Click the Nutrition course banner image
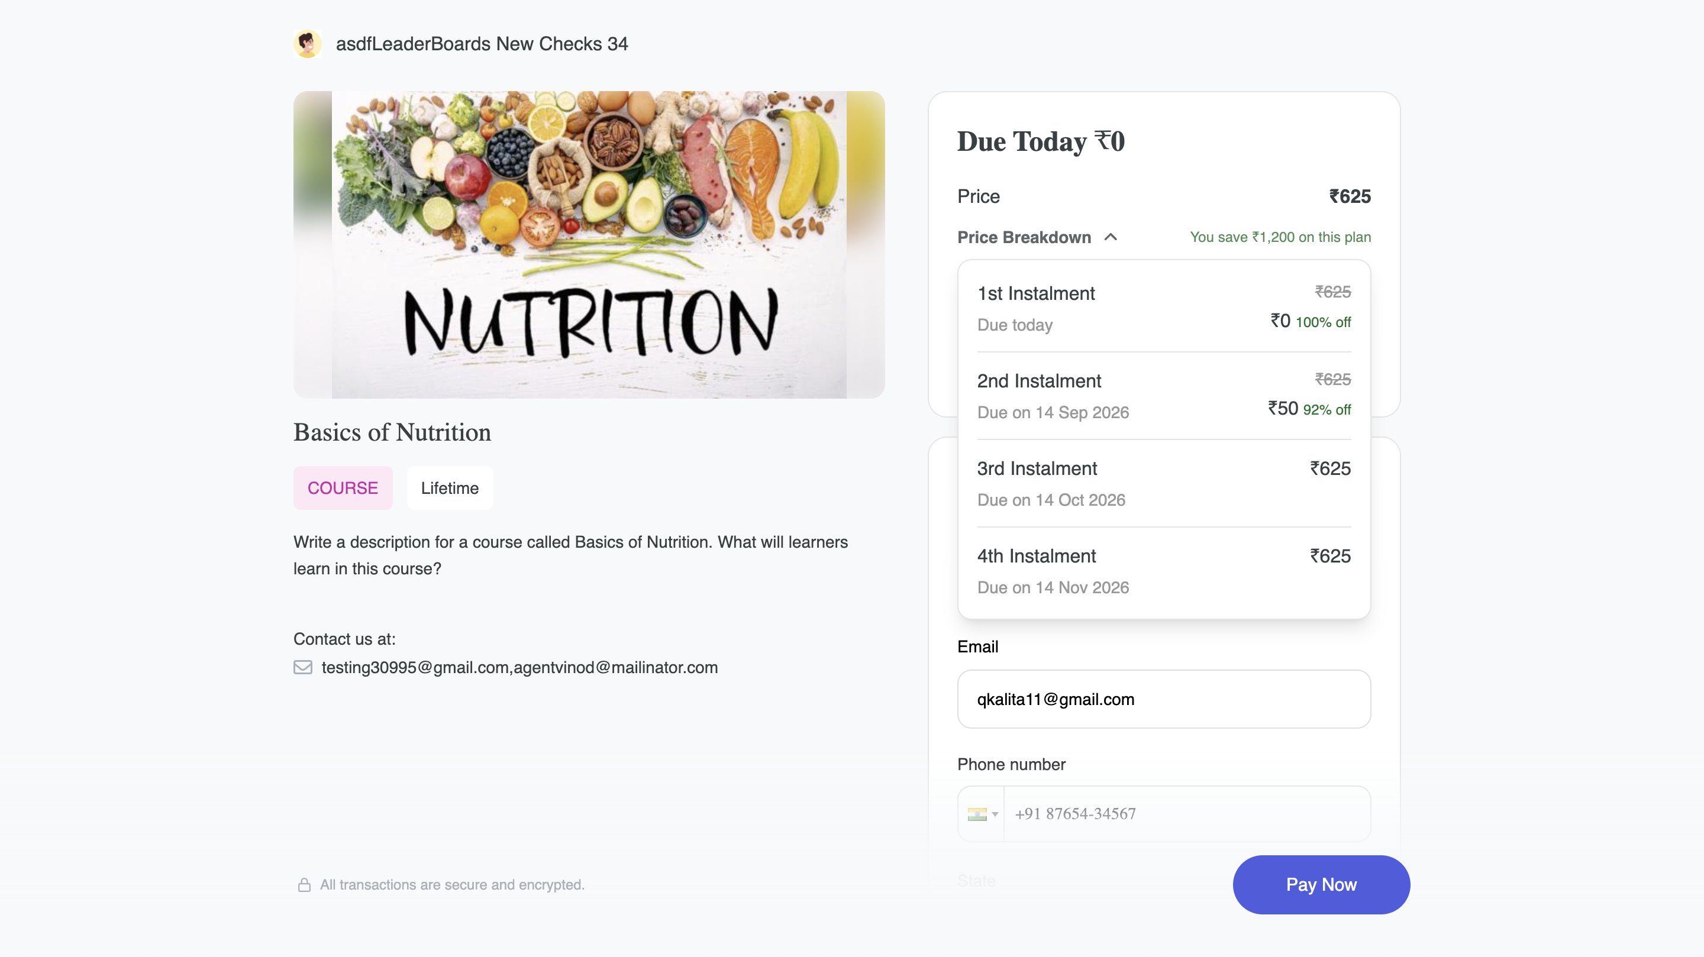This screenshot has width=1704, height=957. [x=589, y=245]
